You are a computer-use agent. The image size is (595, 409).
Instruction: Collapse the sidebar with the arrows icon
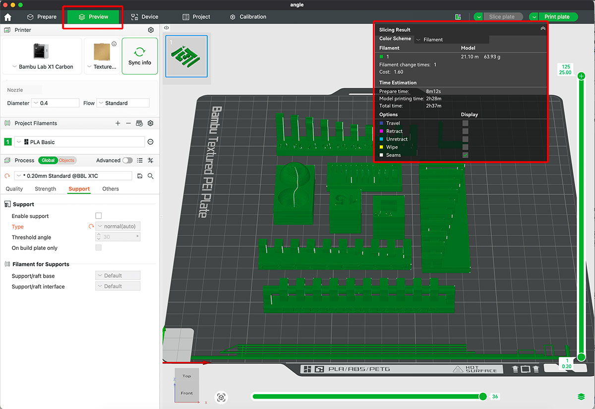[x=167, y=28]
